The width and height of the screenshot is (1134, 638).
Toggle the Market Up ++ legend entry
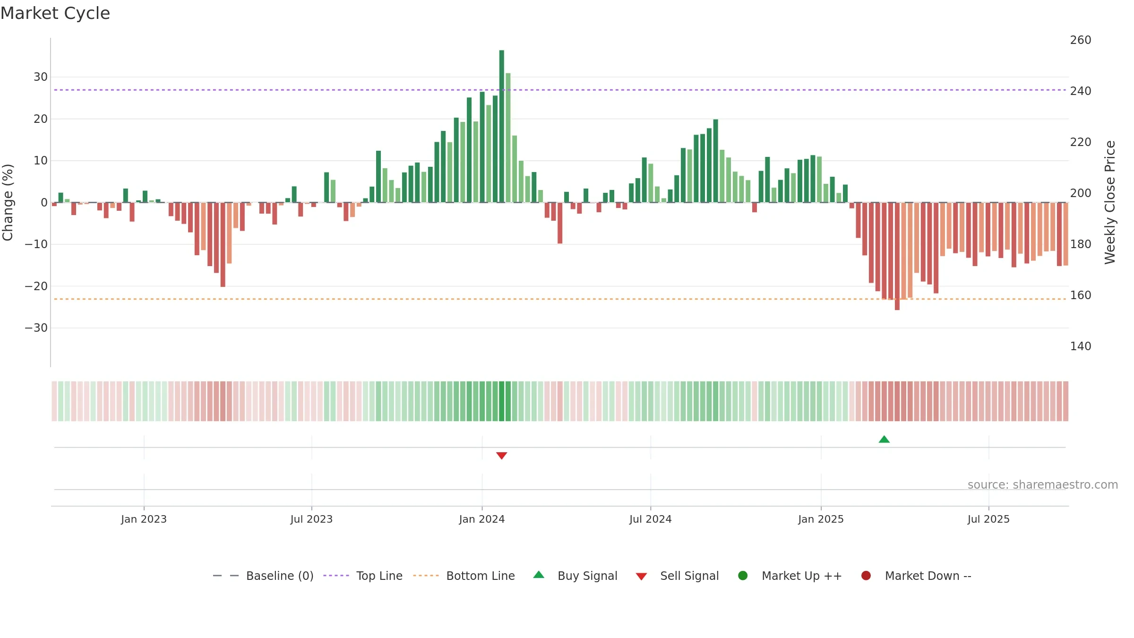click(790, 576)
